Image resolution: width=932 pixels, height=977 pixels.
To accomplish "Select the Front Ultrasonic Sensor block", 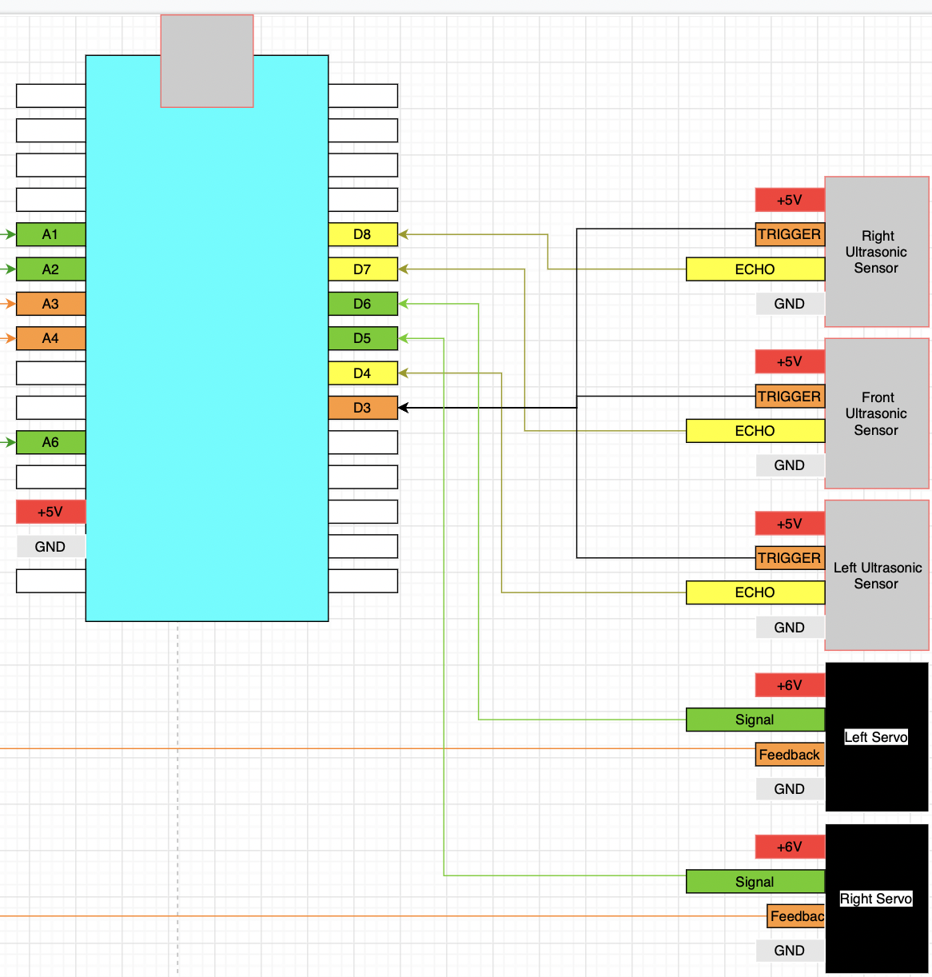I will pos(877,413).
